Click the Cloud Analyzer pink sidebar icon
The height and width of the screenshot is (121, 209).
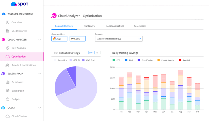click(3, 40)
